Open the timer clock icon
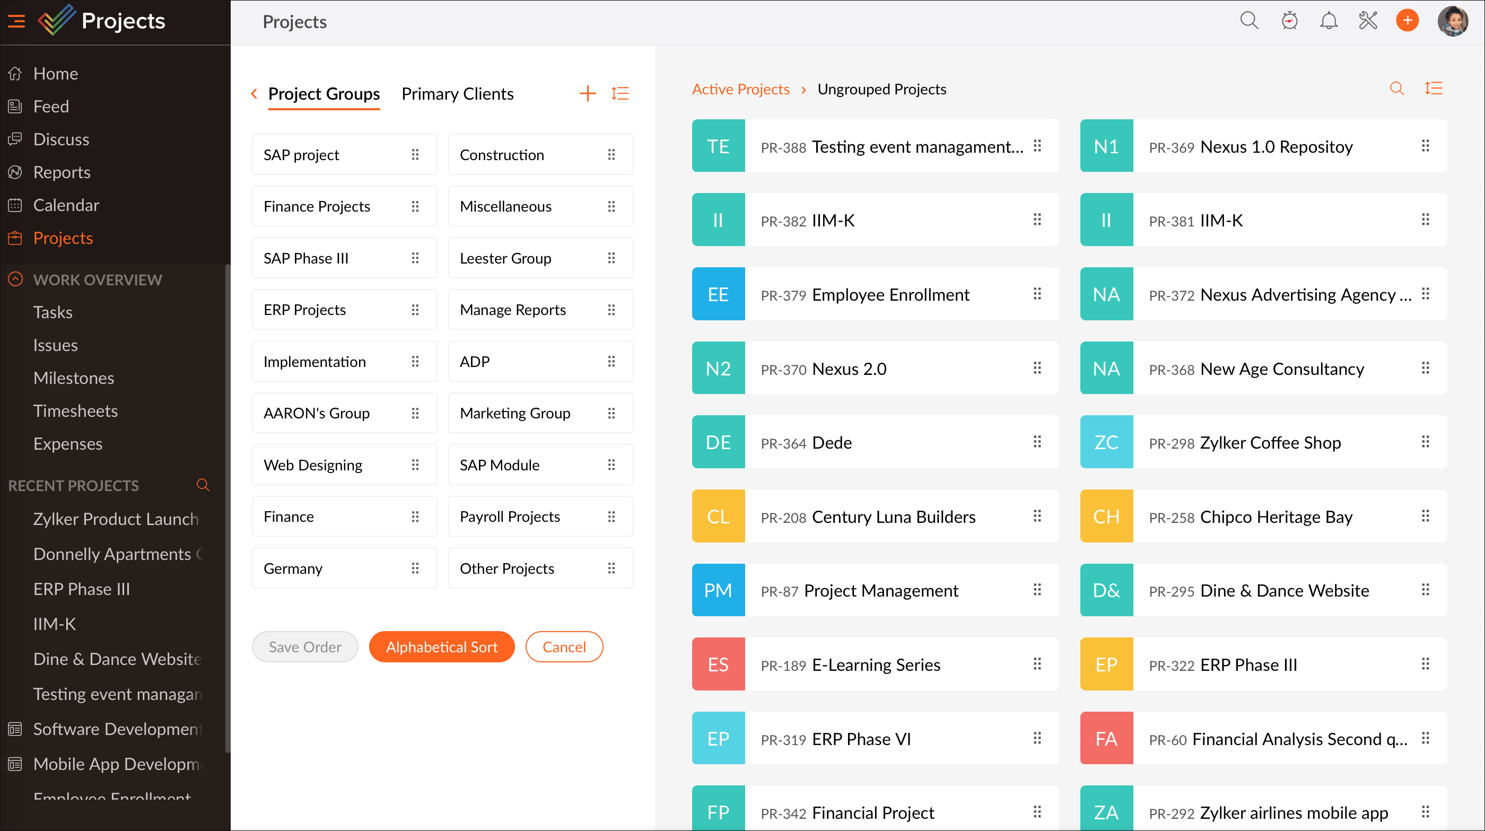Viewport: 1485px width, 831px height. (x=1289, y=21)
